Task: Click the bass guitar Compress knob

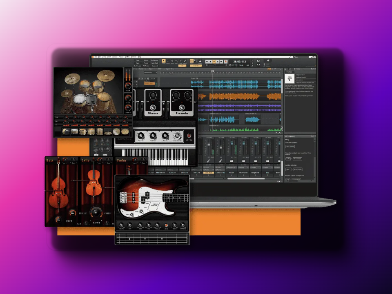Action: [x=183, y=225]
